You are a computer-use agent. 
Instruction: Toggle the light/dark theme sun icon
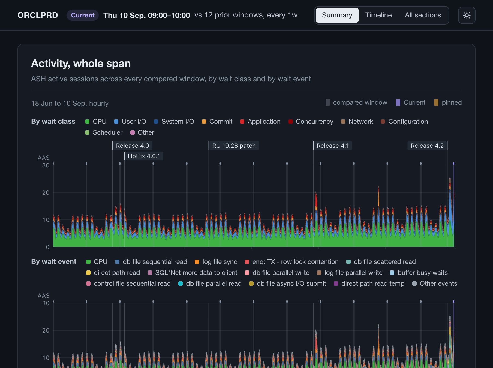(467, 15)
